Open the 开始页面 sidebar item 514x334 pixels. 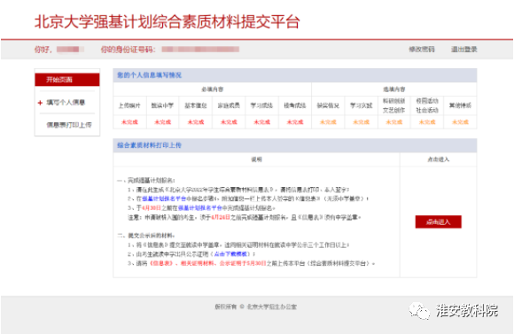click(x=67, y=80)
